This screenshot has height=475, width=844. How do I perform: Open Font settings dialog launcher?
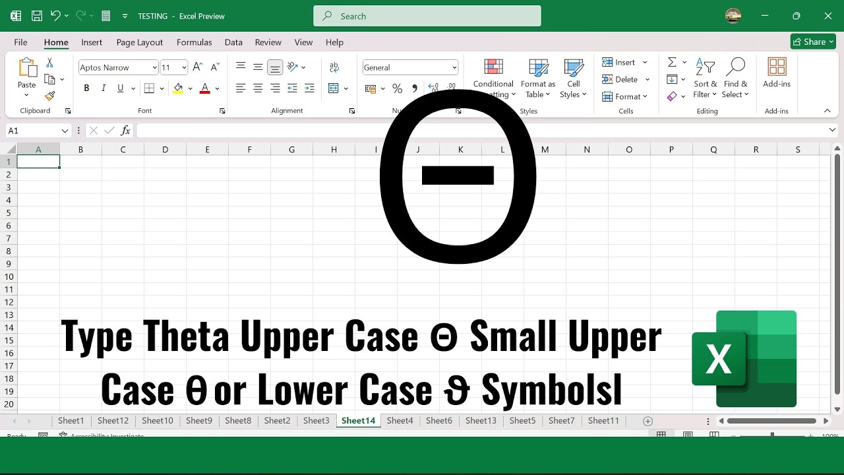(x=222, y=111)
